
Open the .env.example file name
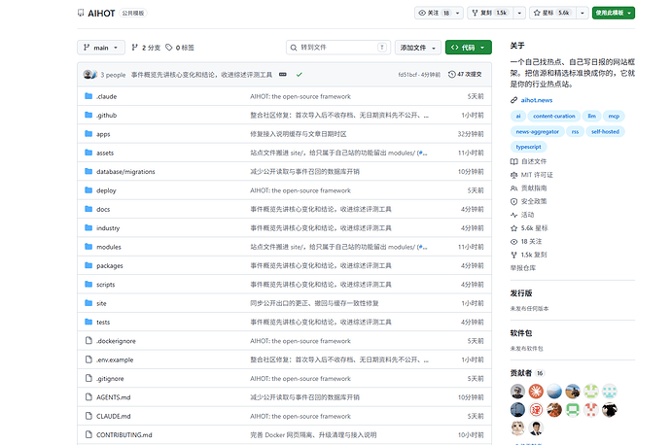[115, 359]
